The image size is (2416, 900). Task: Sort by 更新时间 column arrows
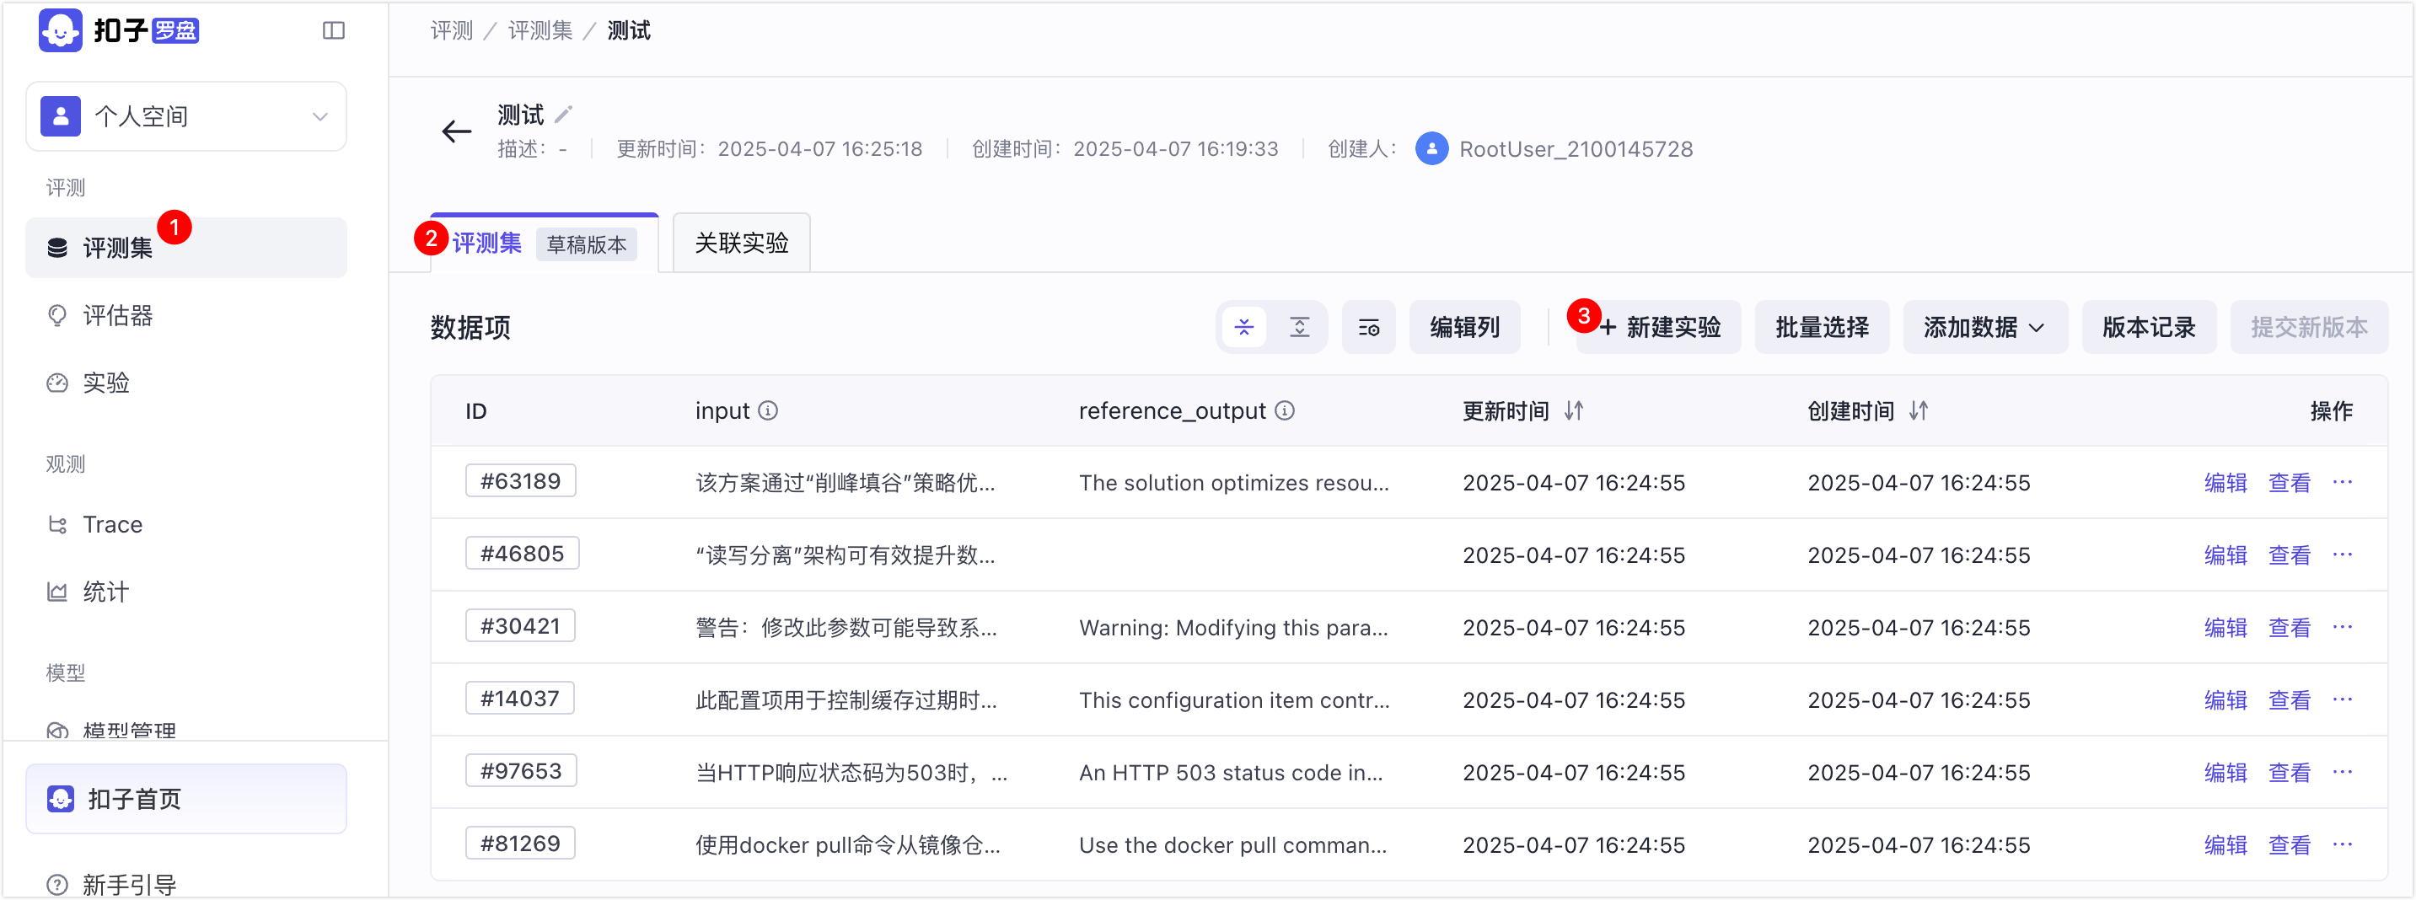[1573, 410]
